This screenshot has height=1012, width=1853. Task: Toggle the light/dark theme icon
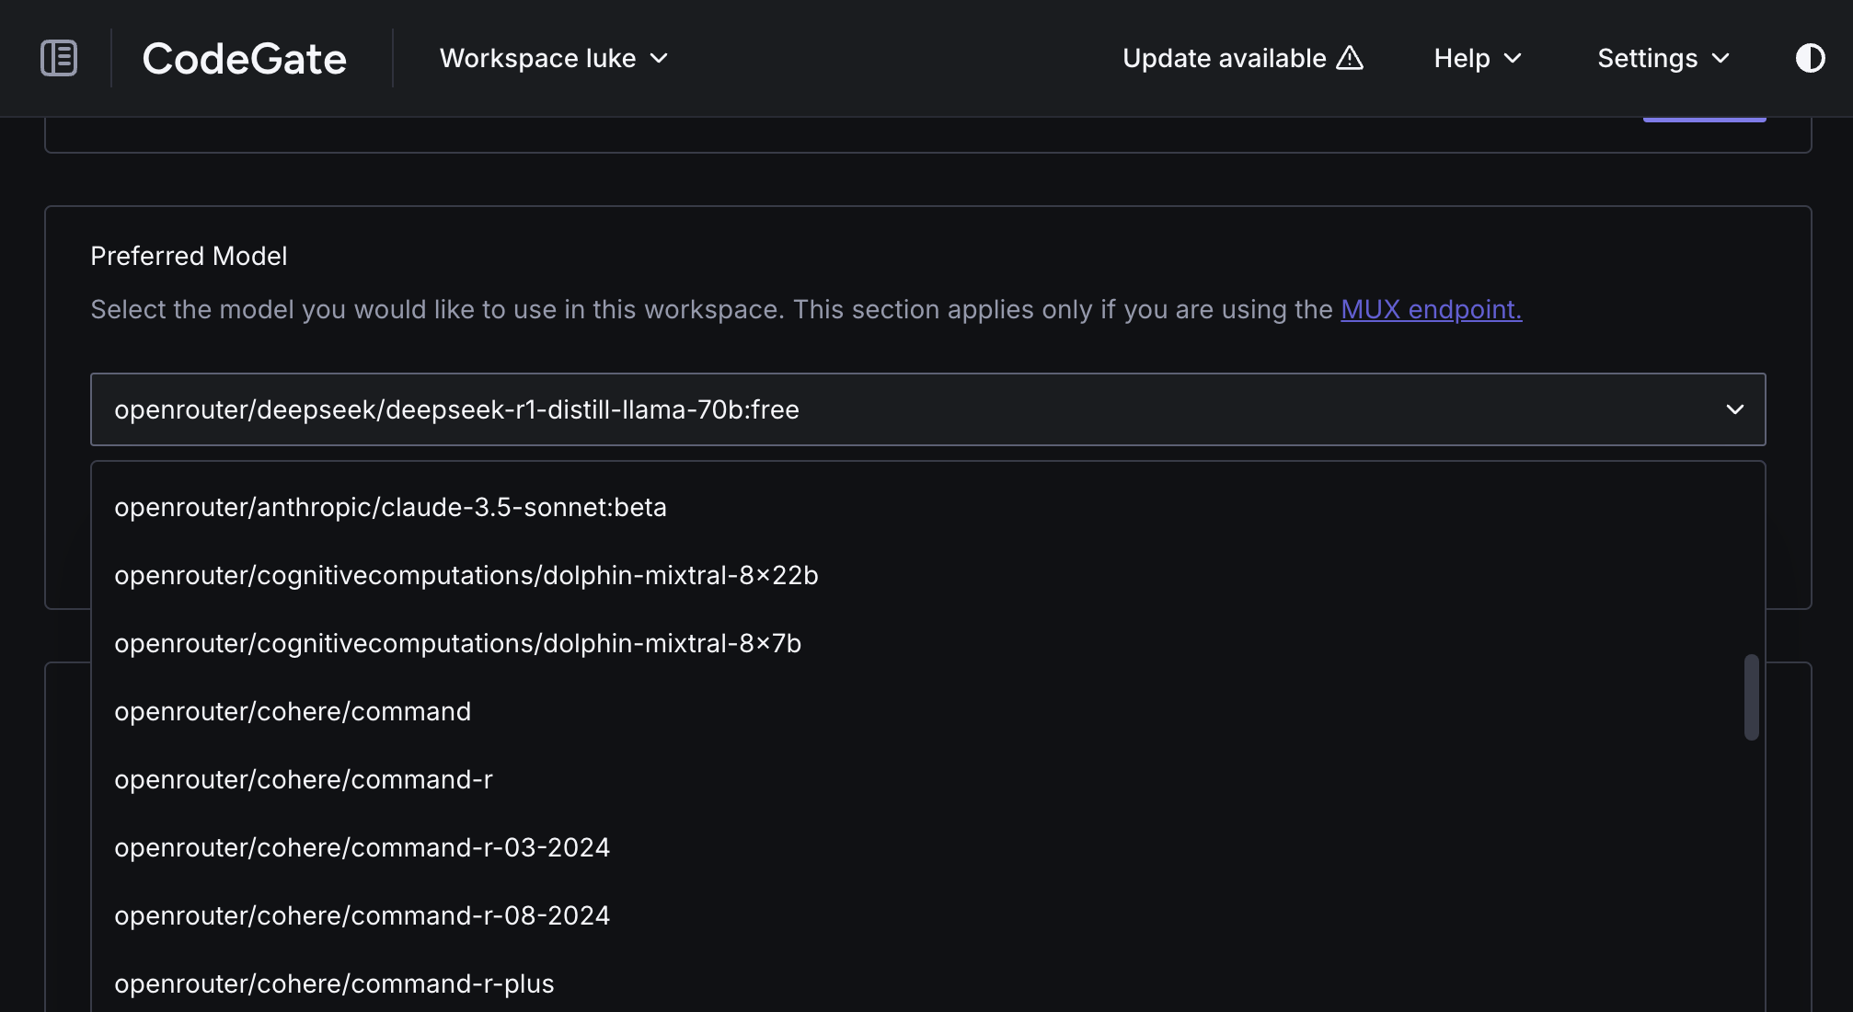tap(1810, 58)
